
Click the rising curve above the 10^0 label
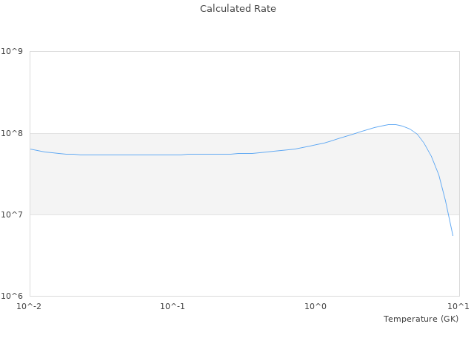(316, 144)
